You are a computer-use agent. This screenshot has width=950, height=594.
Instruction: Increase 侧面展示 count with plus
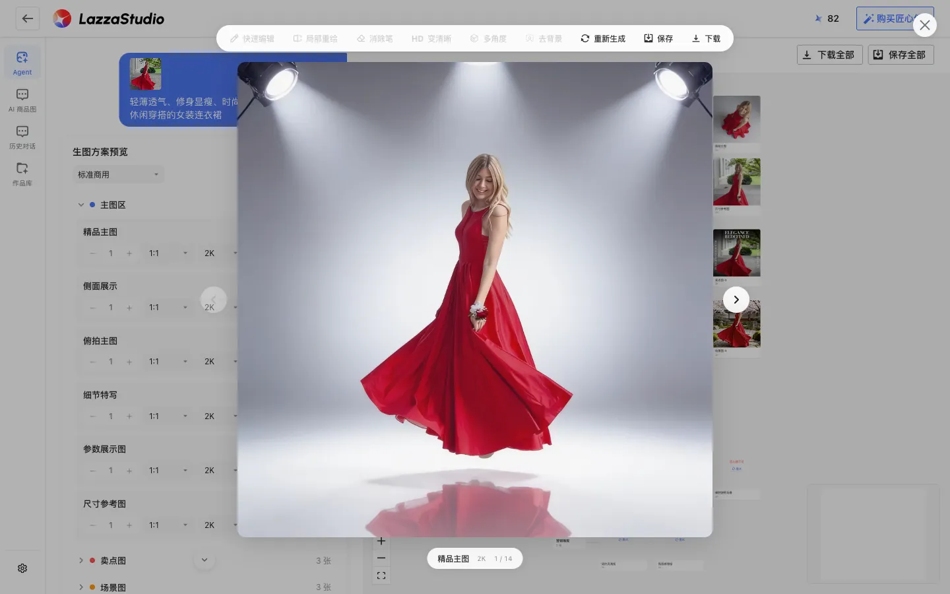(x=129, y=308)
